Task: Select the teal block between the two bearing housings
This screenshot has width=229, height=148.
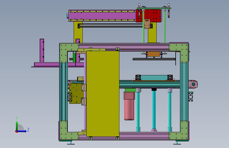Action: click(154, 77)
